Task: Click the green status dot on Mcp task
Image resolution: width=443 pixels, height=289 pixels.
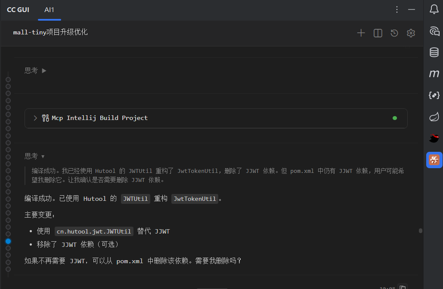Action: (x=395, y=118)
